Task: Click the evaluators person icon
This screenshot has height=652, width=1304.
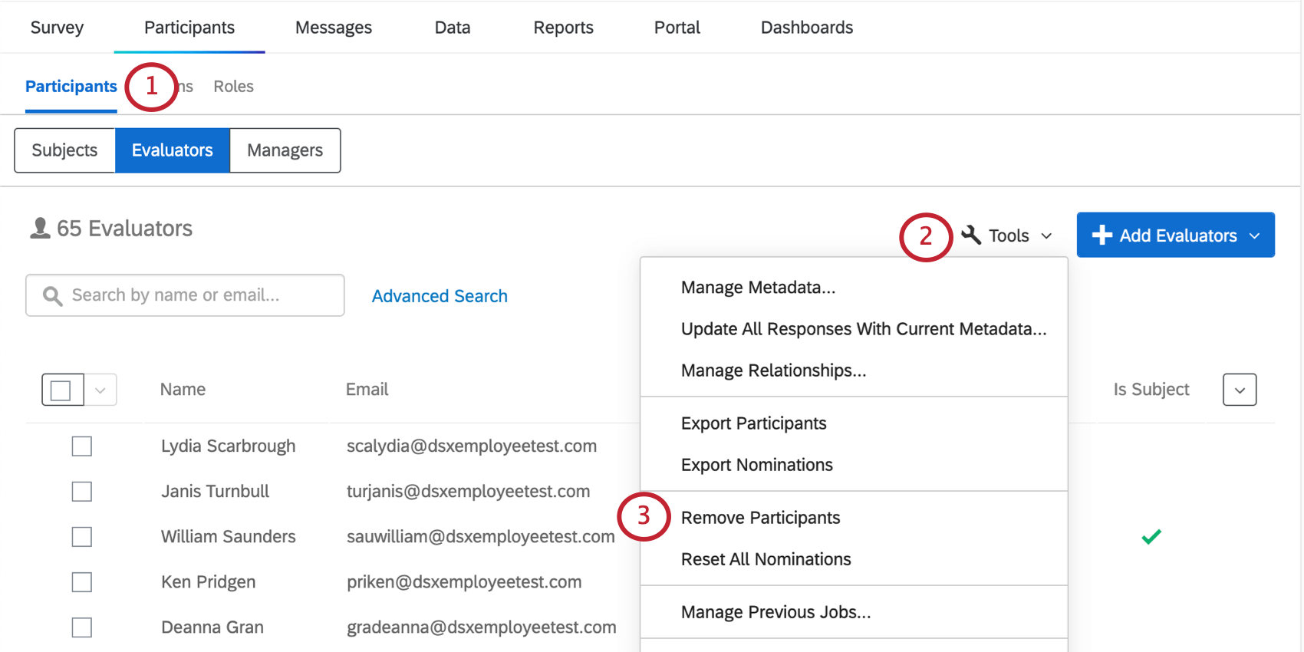Action: click(40, 229)
